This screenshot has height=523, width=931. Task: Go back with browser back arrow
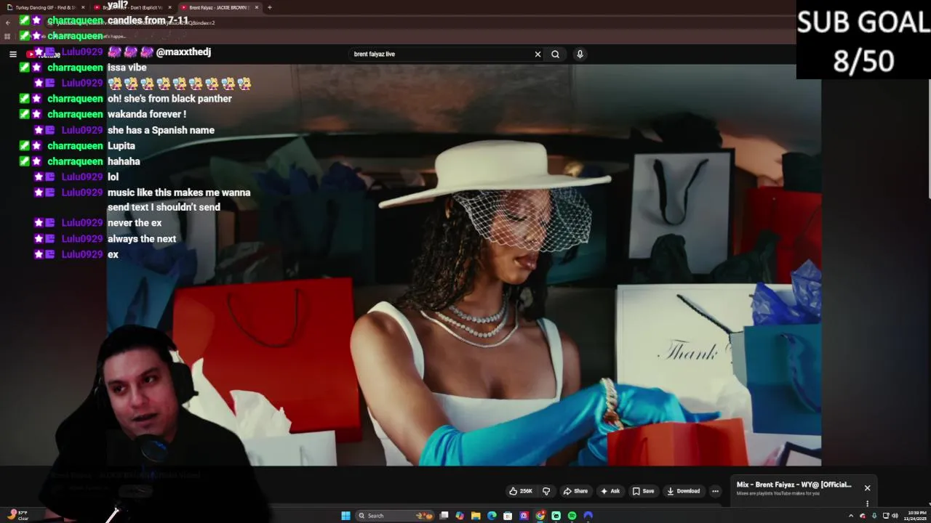pos(7,23)
